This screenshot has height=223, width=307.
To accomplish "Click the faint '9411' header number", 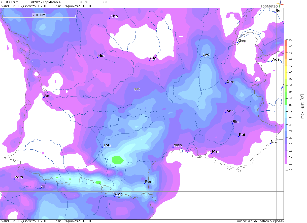I will pos(106,2).
